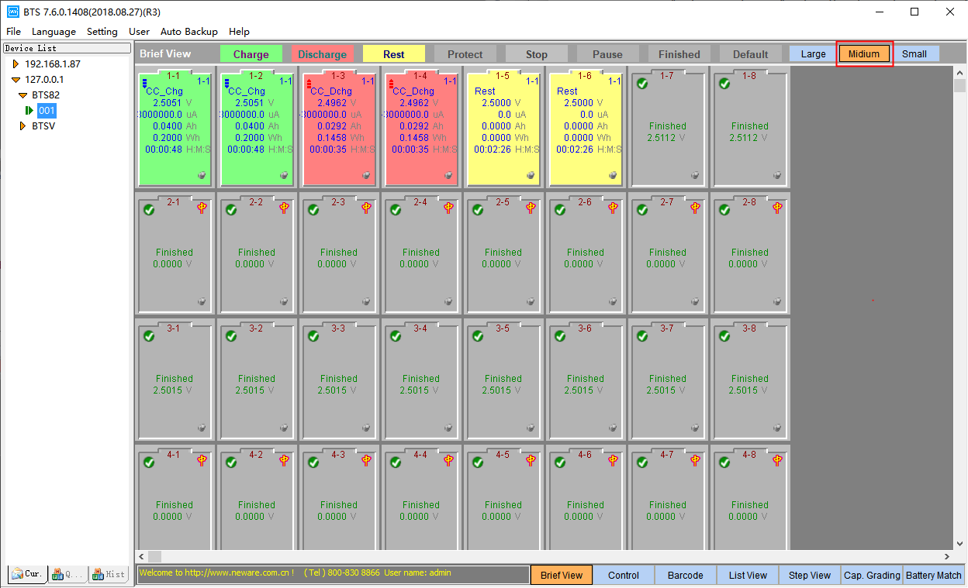The height and width of the screenshot is (588, 968).
Task: Open the Cap. Grading view
Action: [872, 575]
